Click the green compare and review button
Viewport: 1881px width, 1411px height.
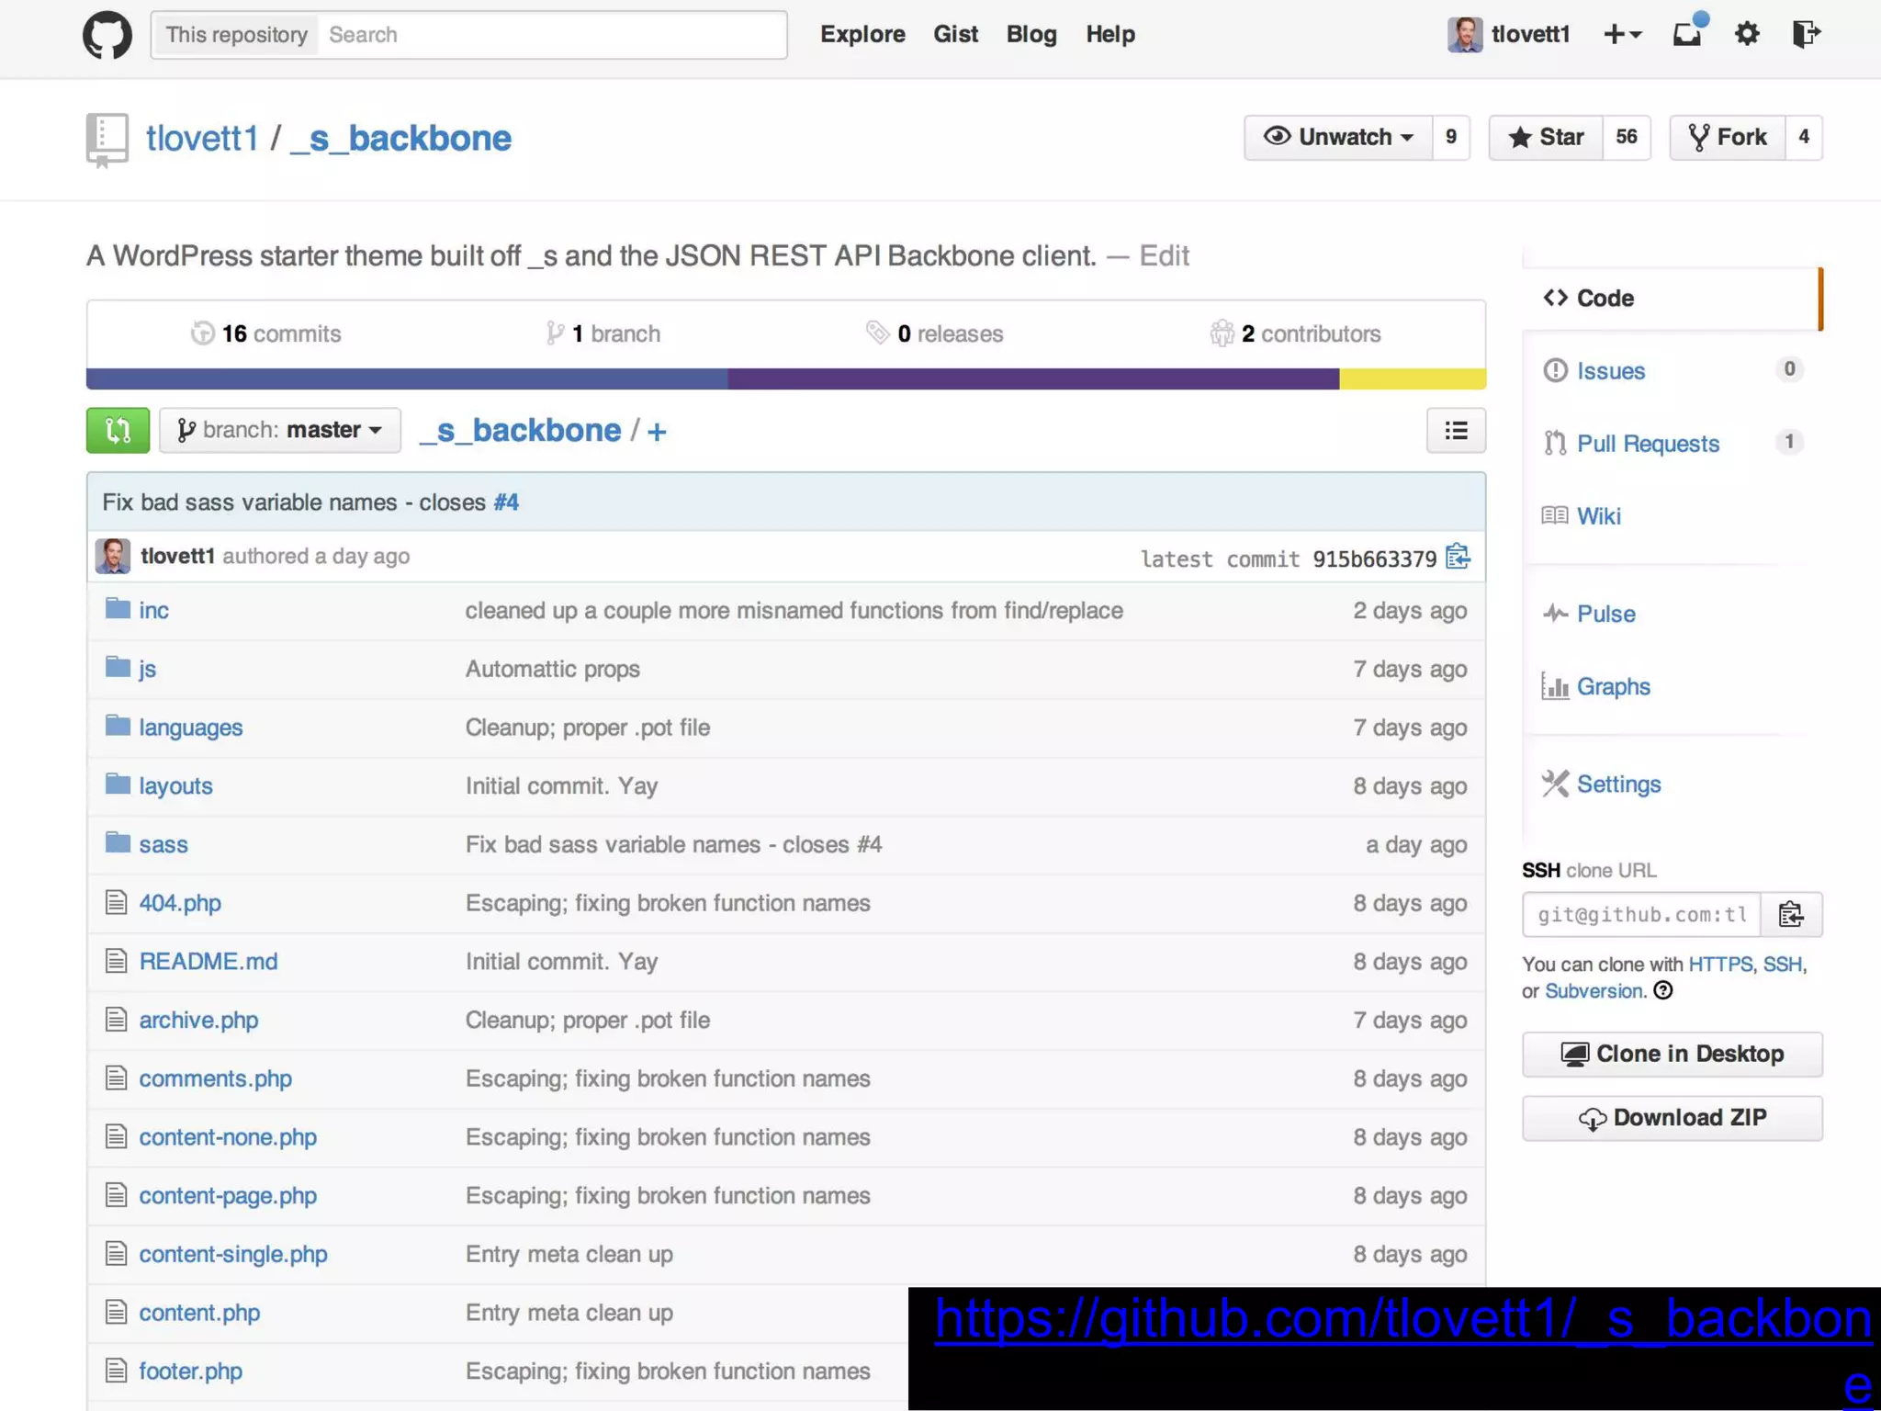point(118,430)
